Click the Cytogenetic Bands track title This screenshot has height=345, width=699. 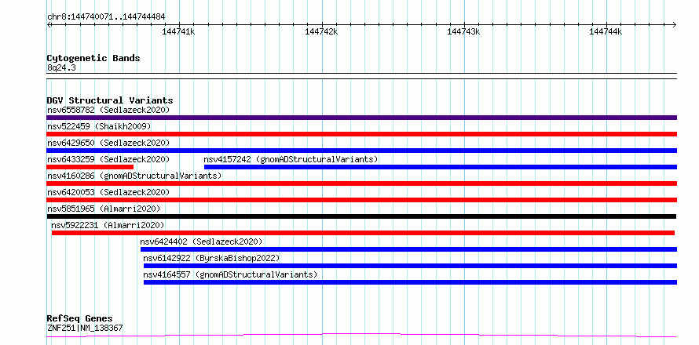[x=93, y=58]
